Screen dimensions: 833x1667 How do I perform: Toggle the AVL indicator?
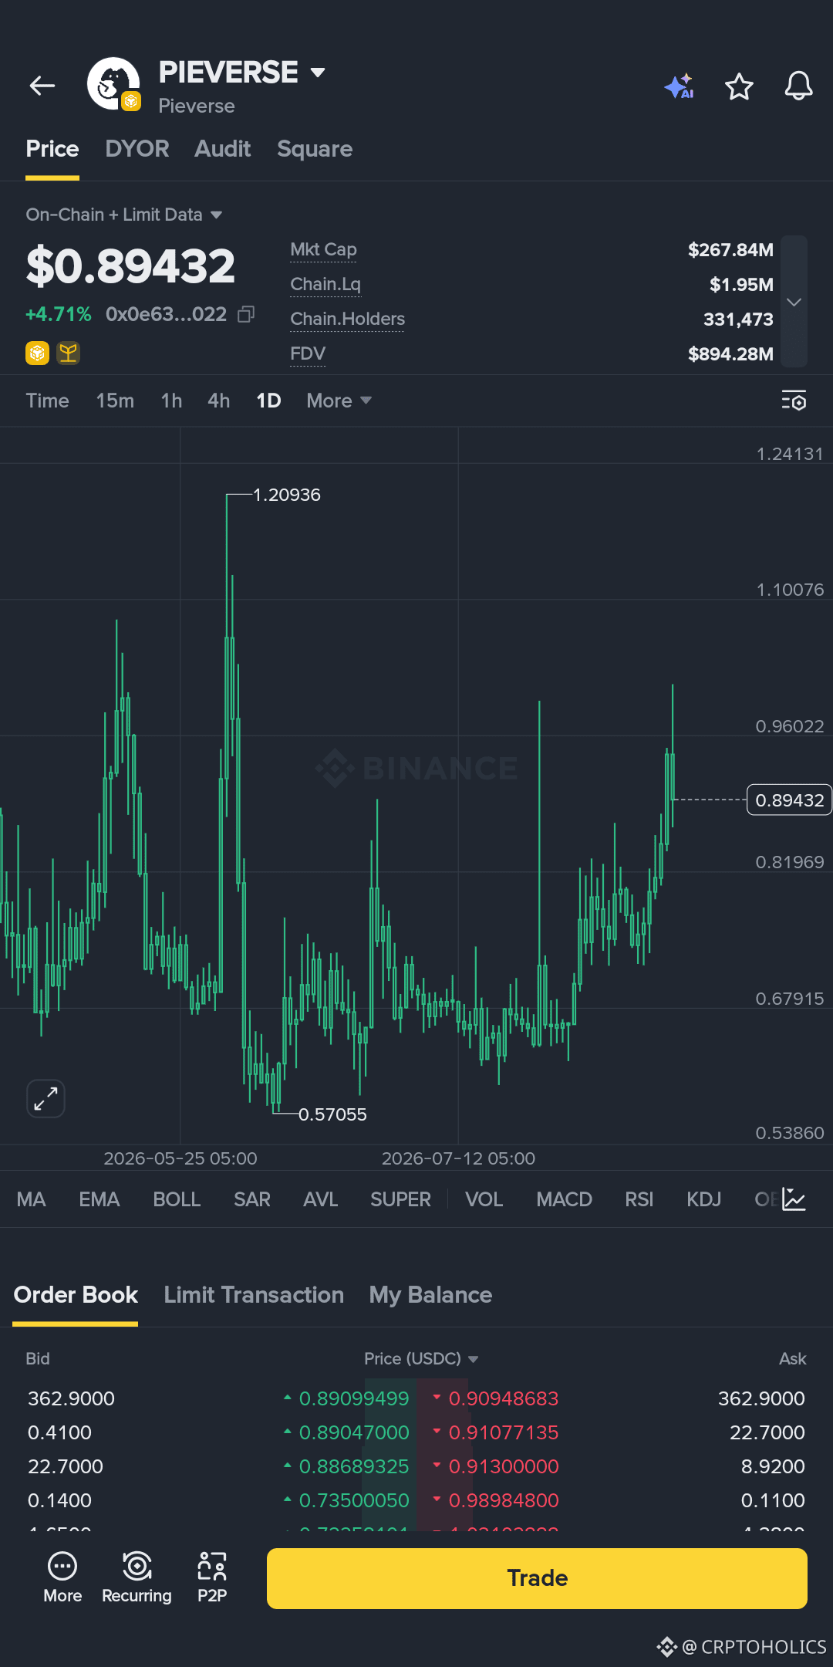click(x=321, y=1199)
